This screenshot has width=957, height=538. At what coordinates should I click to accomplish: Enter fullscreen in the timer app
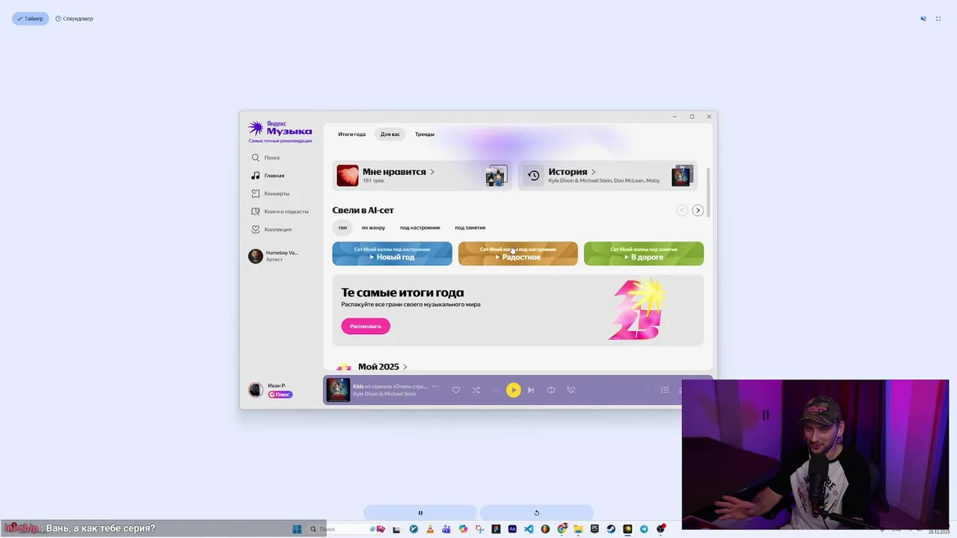click(938, 19)
